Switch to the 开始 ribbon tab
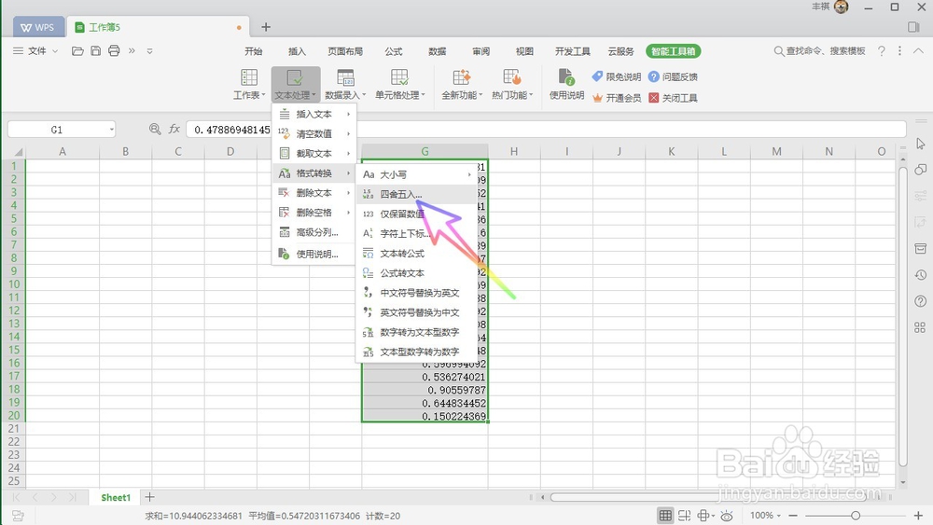Screen dimensions: 933x525 point(254,51)
